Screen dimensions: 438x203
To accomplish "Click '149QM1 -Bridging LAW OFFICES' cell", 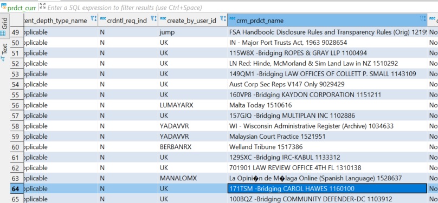I will coord(327,74).
